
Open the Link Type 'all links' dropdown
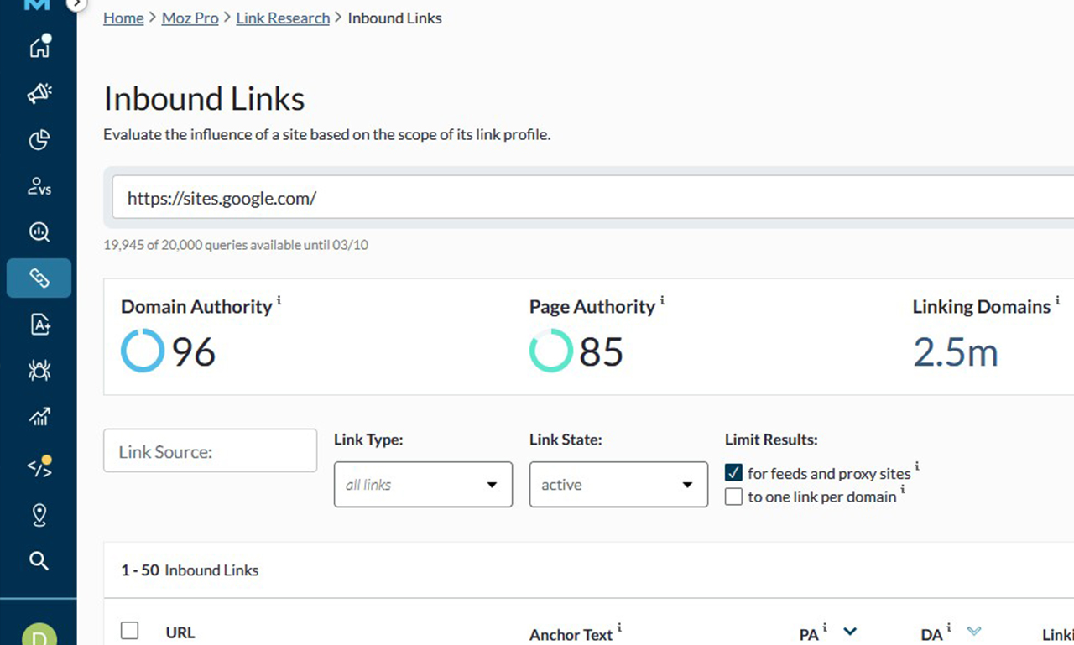(423, 484)
